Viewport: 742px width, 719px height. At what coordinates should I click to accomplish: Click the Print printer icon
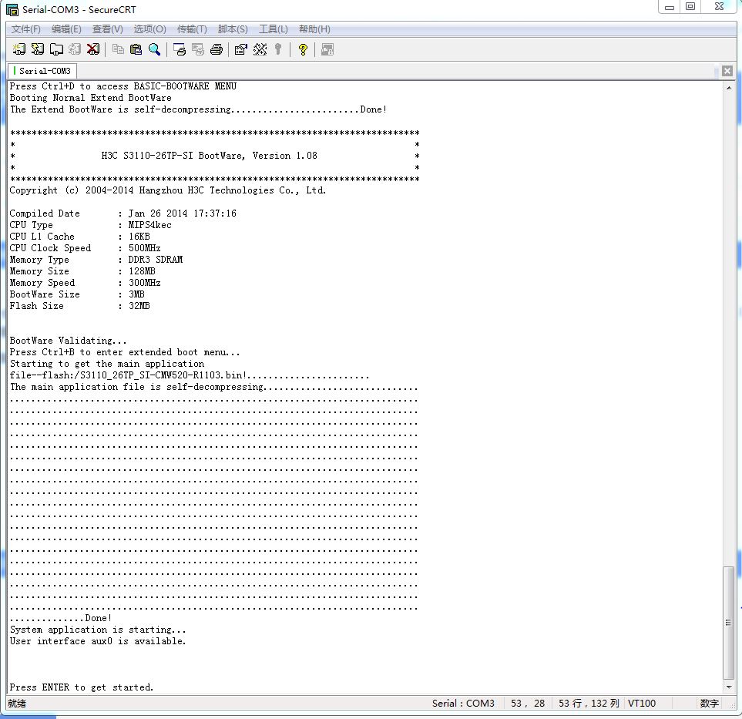(217, 49)
